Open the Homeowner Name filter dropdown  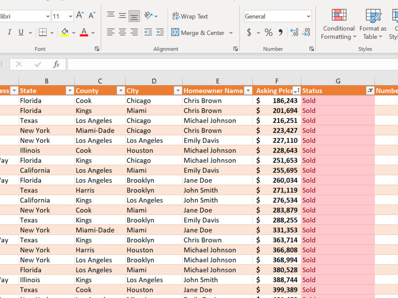coord(248,91)
